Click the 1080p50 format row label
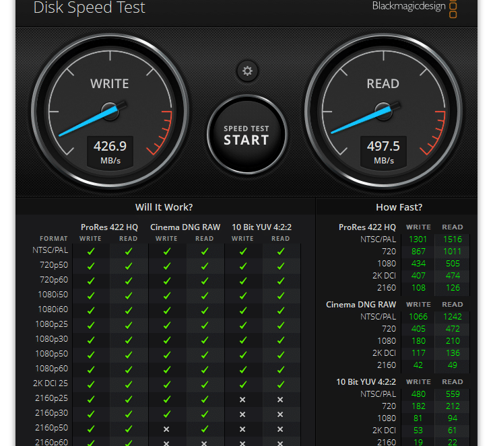This screenshot has width=493, height=446. (x=52, y=354)
